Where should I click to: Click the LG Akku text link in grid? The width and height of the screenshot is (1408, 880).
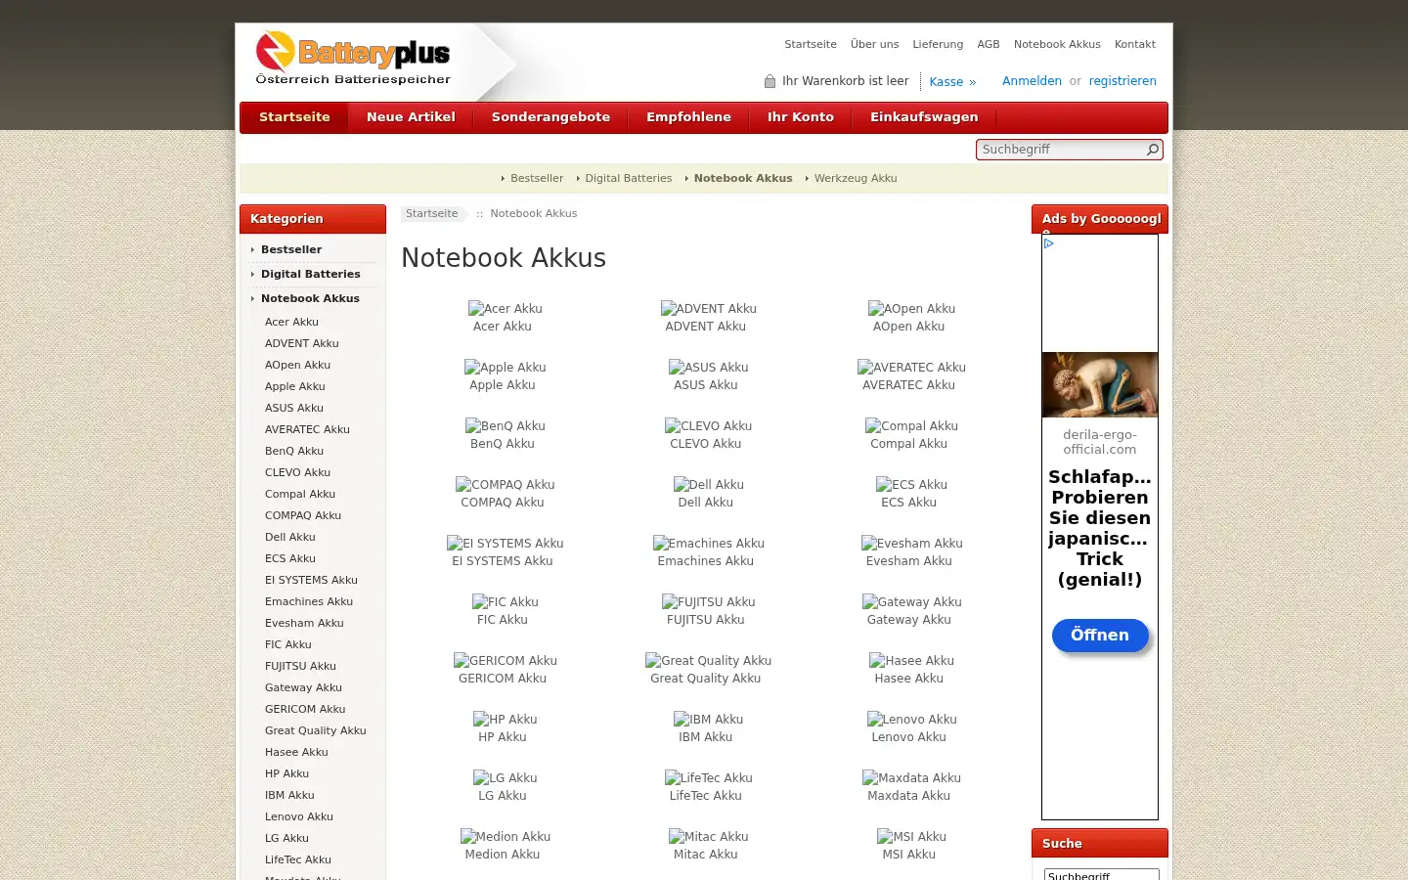[503, 796]
